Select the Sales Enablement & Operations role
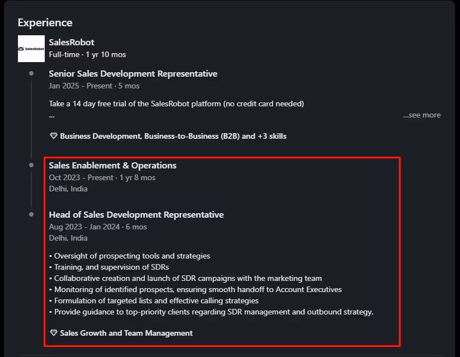Image resolution: width=460 pixels, height=357 pixels. tap(112, 165)
